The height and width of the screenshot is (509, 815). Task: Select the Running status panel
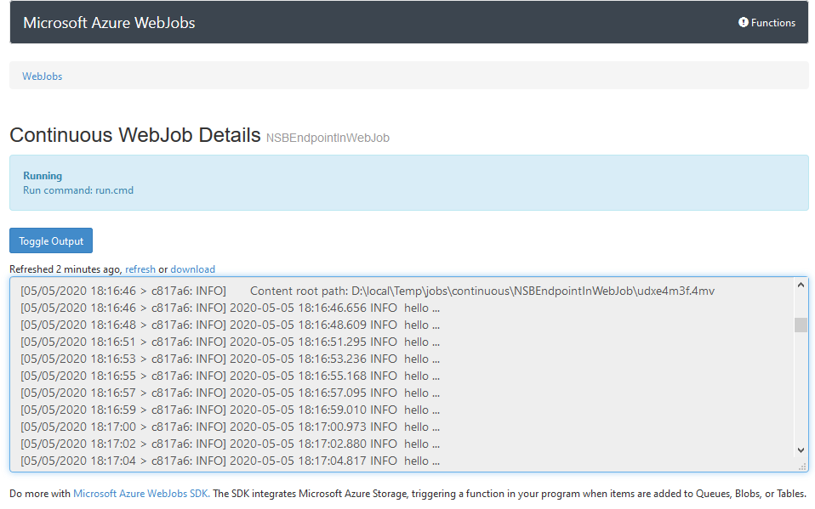coord(408,181)
